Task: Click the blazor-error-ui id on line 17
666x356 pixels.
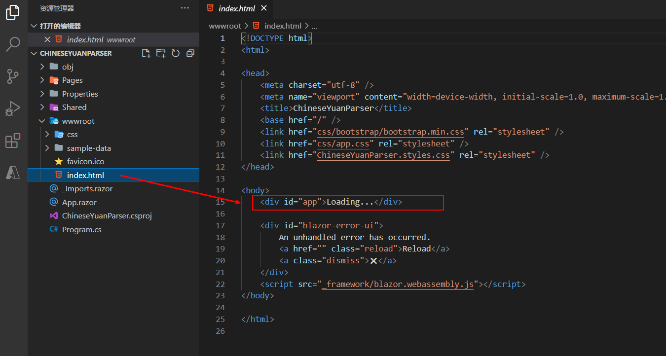Action: tap(341, 225)
